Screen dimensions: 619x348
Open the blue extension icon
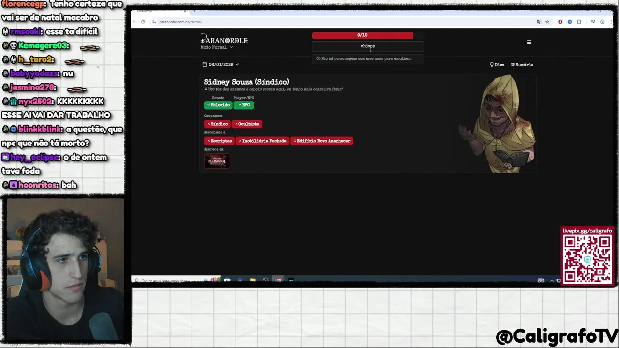coord(569,22)
